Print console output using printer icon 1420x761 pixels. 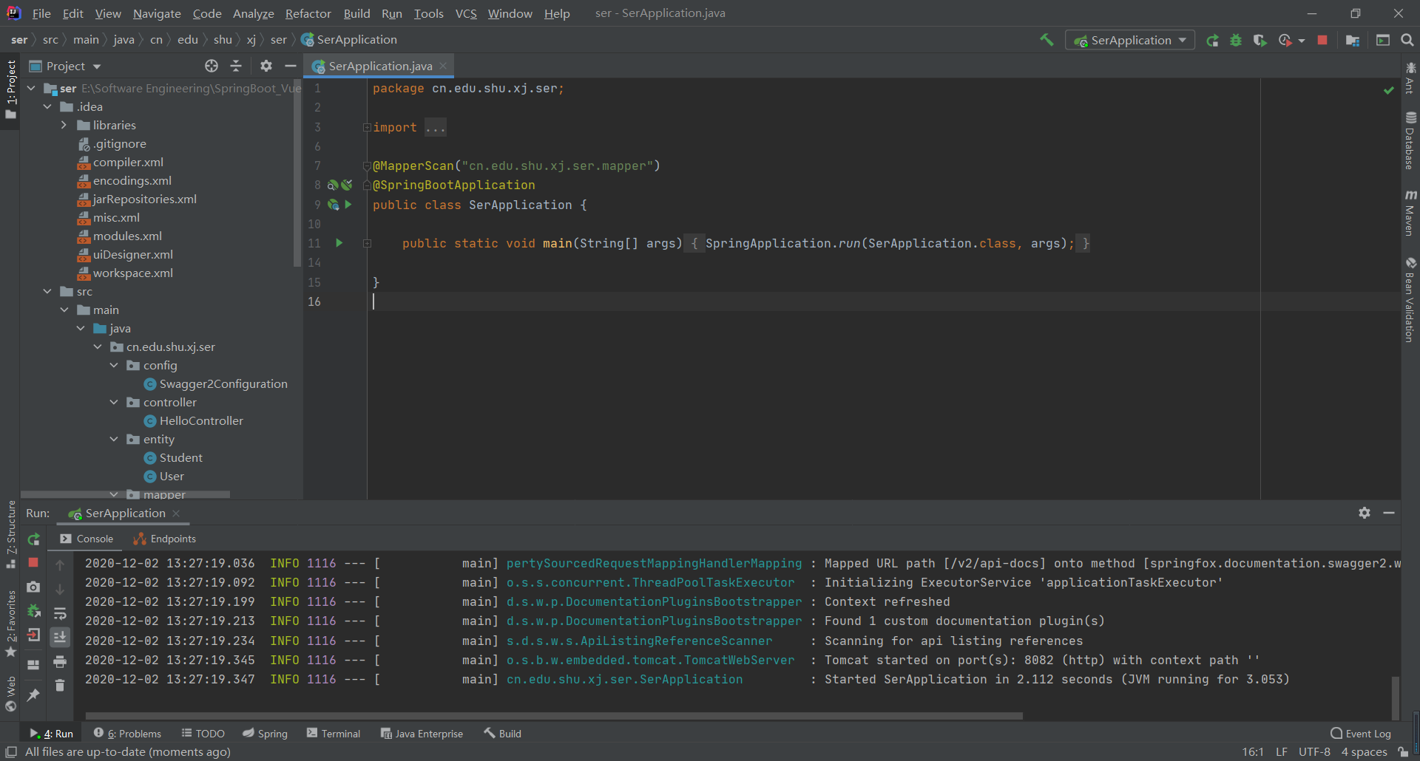tap(60, 661)
